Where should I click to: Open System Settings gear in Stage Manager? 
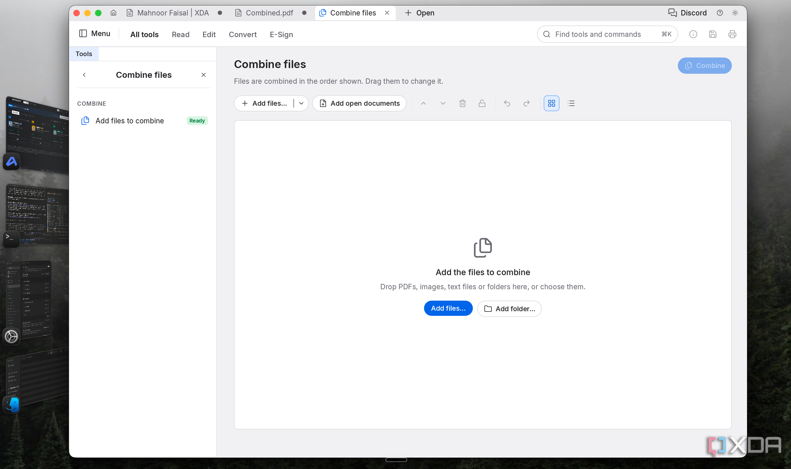point(11,336)
